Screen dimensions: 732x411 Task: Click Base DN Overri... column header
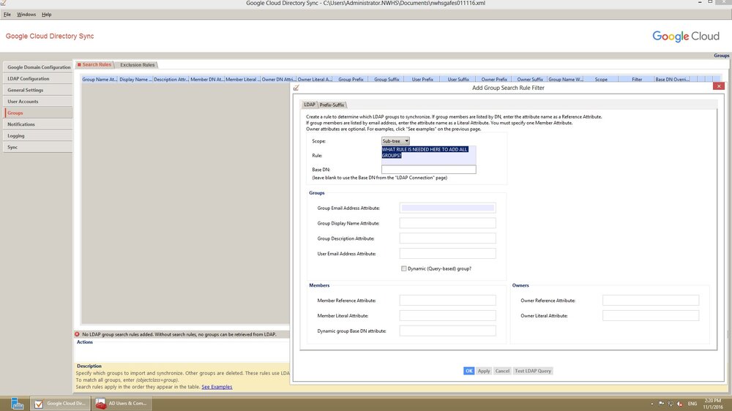click(672, 79)
